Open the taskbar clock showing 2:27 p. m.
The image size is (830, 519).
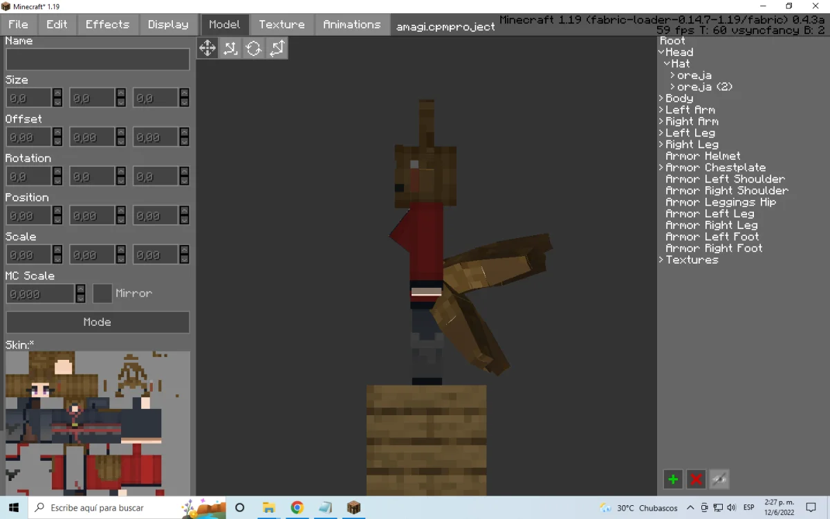(x=780, y=507)
